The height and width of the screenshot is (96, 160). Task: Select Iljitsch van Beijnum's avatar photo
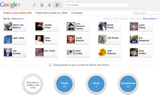click(8, 26)
